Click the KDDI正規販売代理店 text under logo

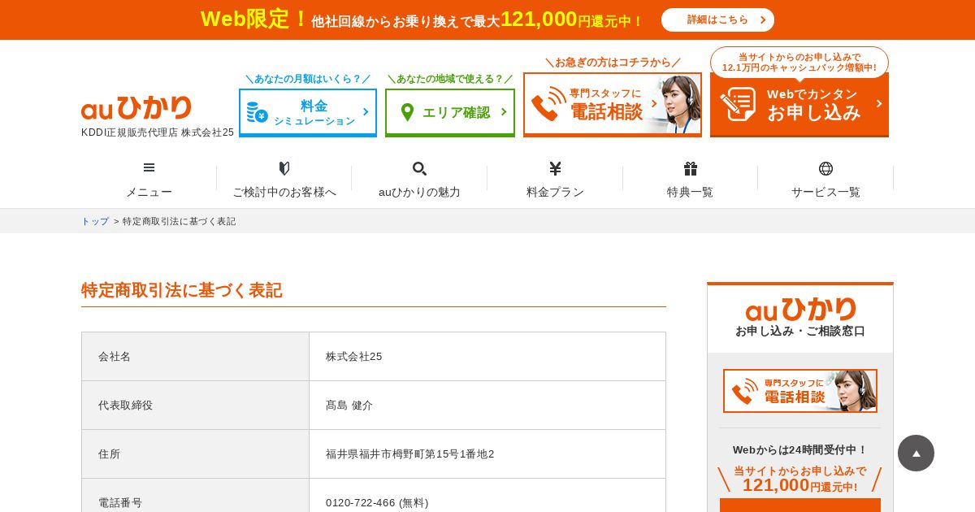(x=158, y=132)
